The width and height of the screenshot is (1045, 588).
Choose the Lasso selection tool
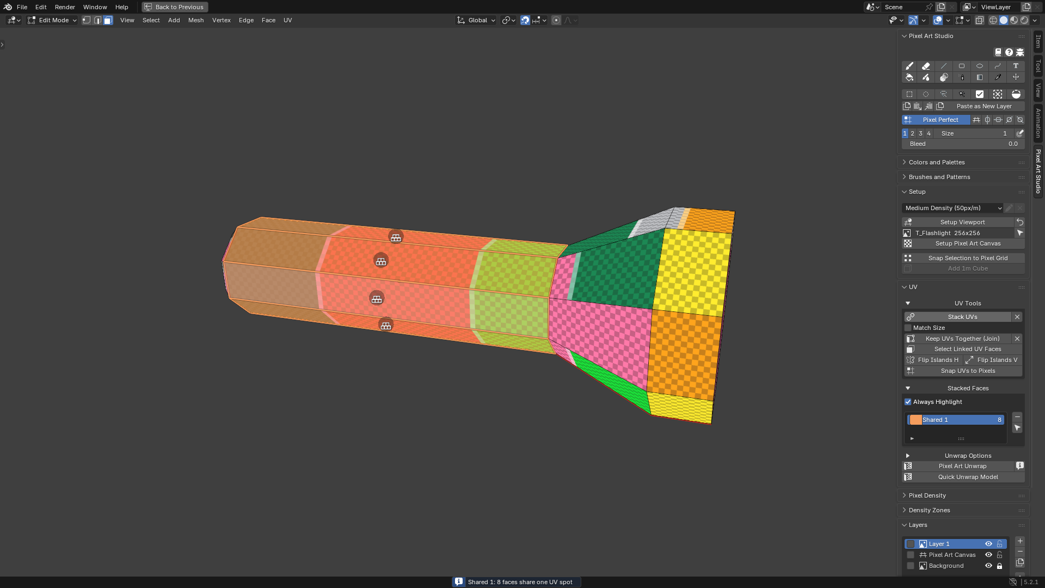click(x=944, y=94)
